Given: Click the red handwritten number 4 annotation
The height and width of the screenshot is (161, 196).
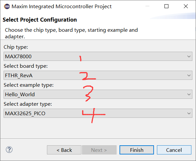Looking at the screenshot, I should point(94,116).
